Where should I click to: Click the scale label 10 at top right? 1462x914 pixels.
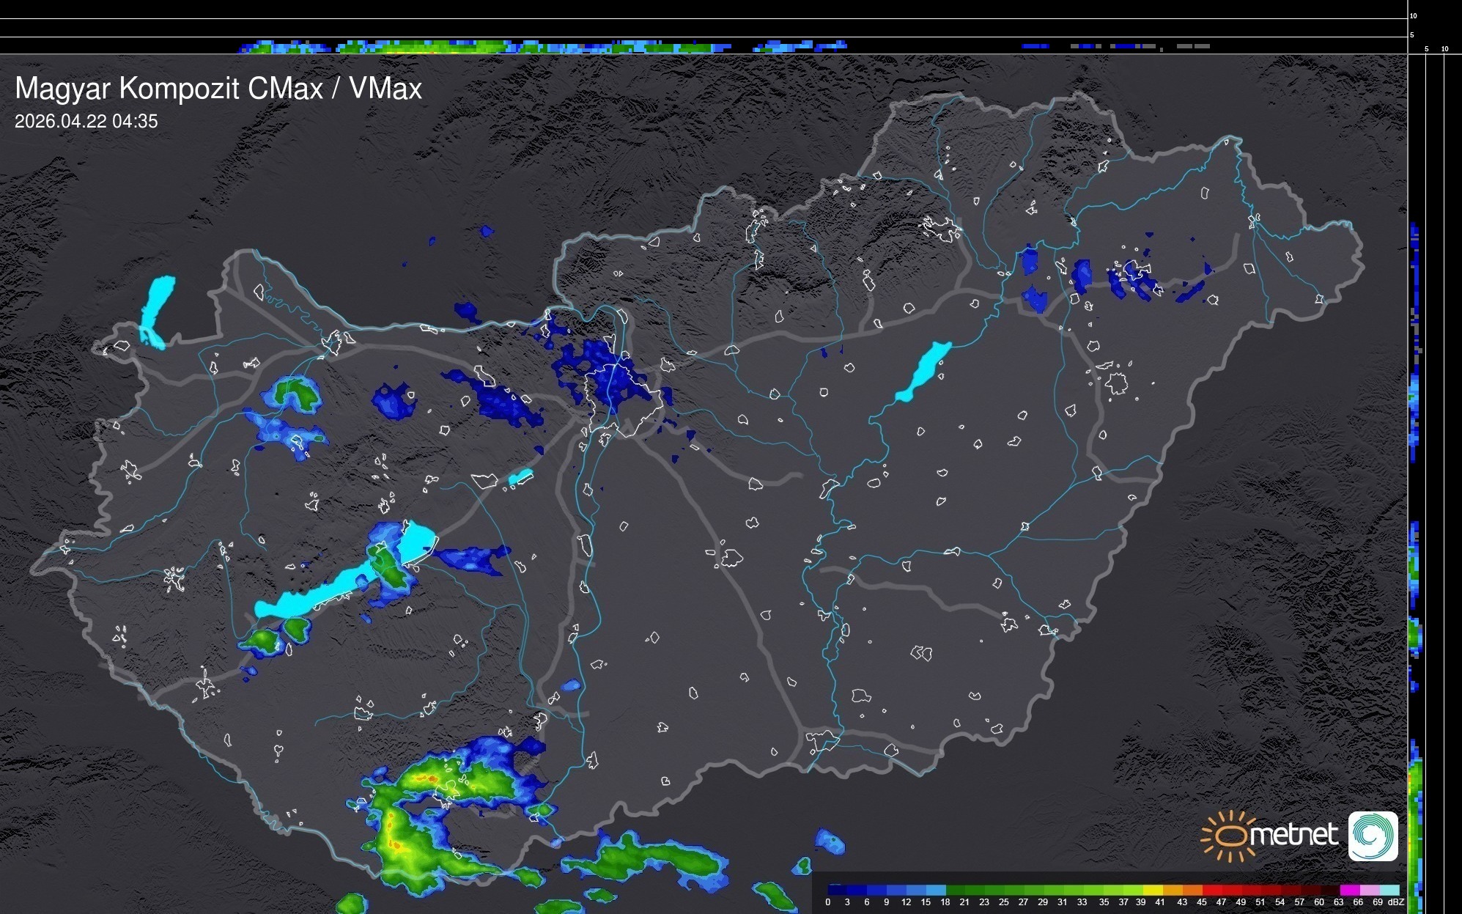tap(1414, 15)
